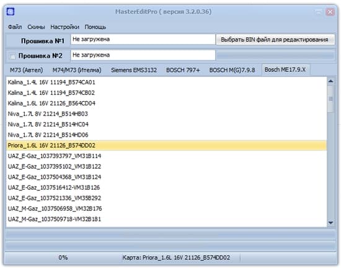
Task: Click the vertical scrollbar thumb of list
Action: pyautogui.click(x=331, y=99)
